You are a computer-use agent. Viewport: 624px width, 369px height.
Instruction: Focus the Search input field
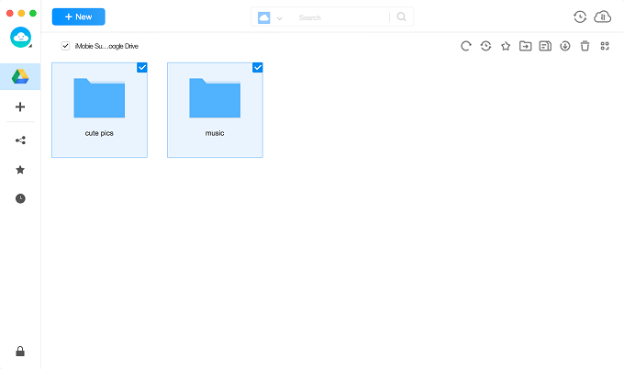pyautogui.click(x=342, y=17)
